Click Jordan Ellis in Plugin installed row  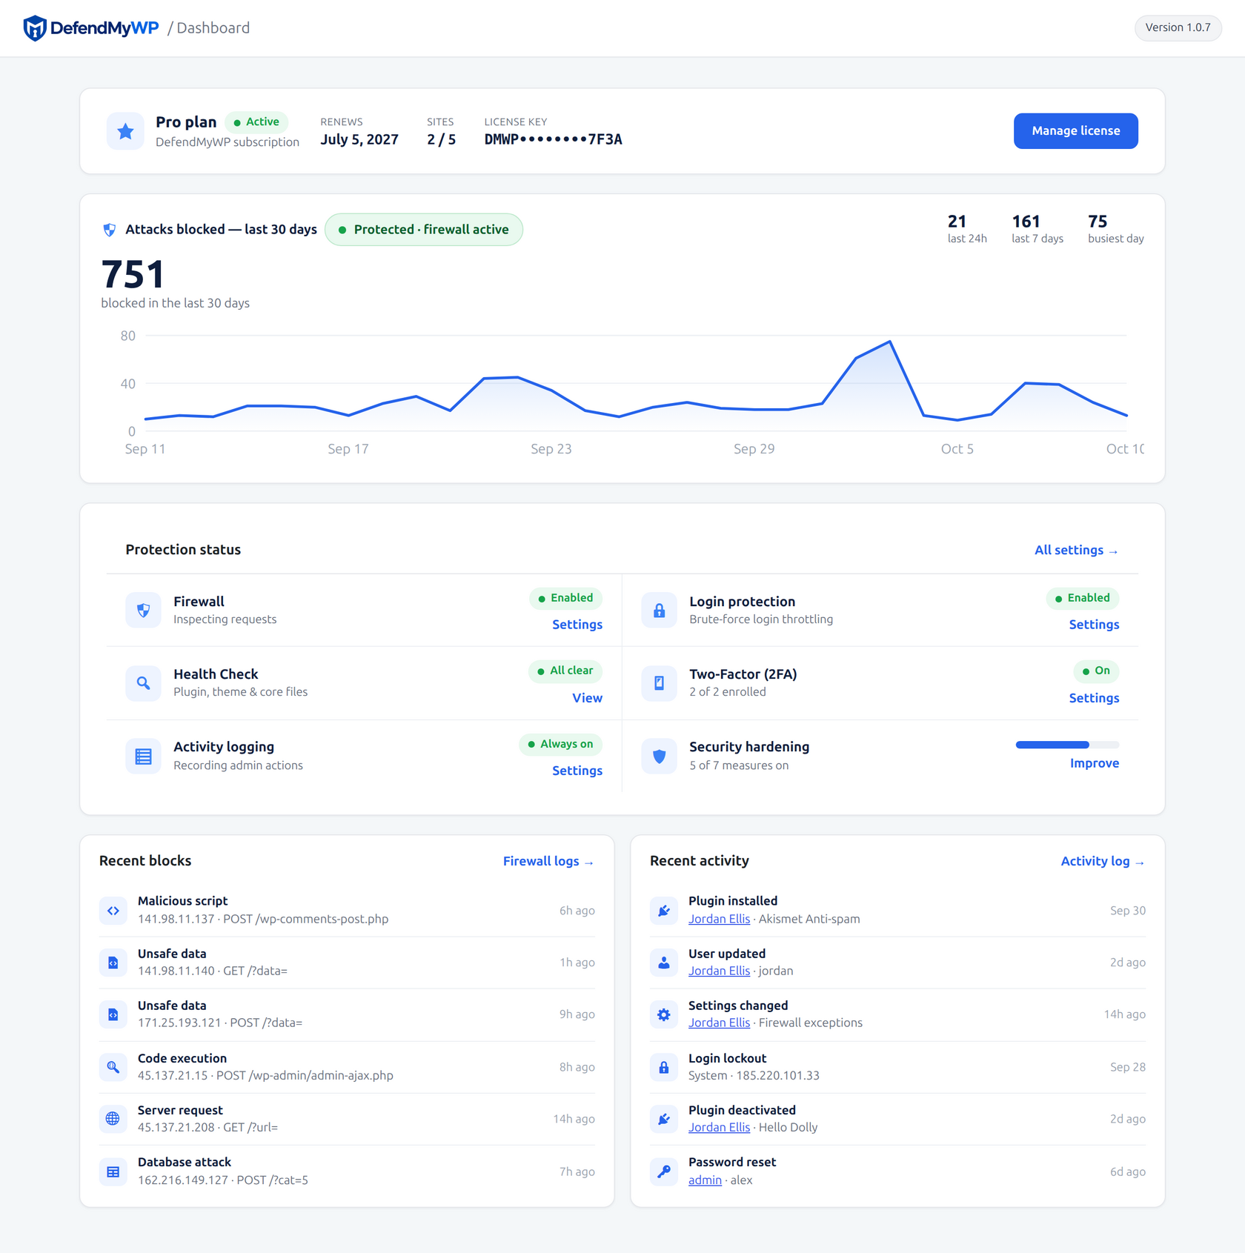tap(719, 919)
